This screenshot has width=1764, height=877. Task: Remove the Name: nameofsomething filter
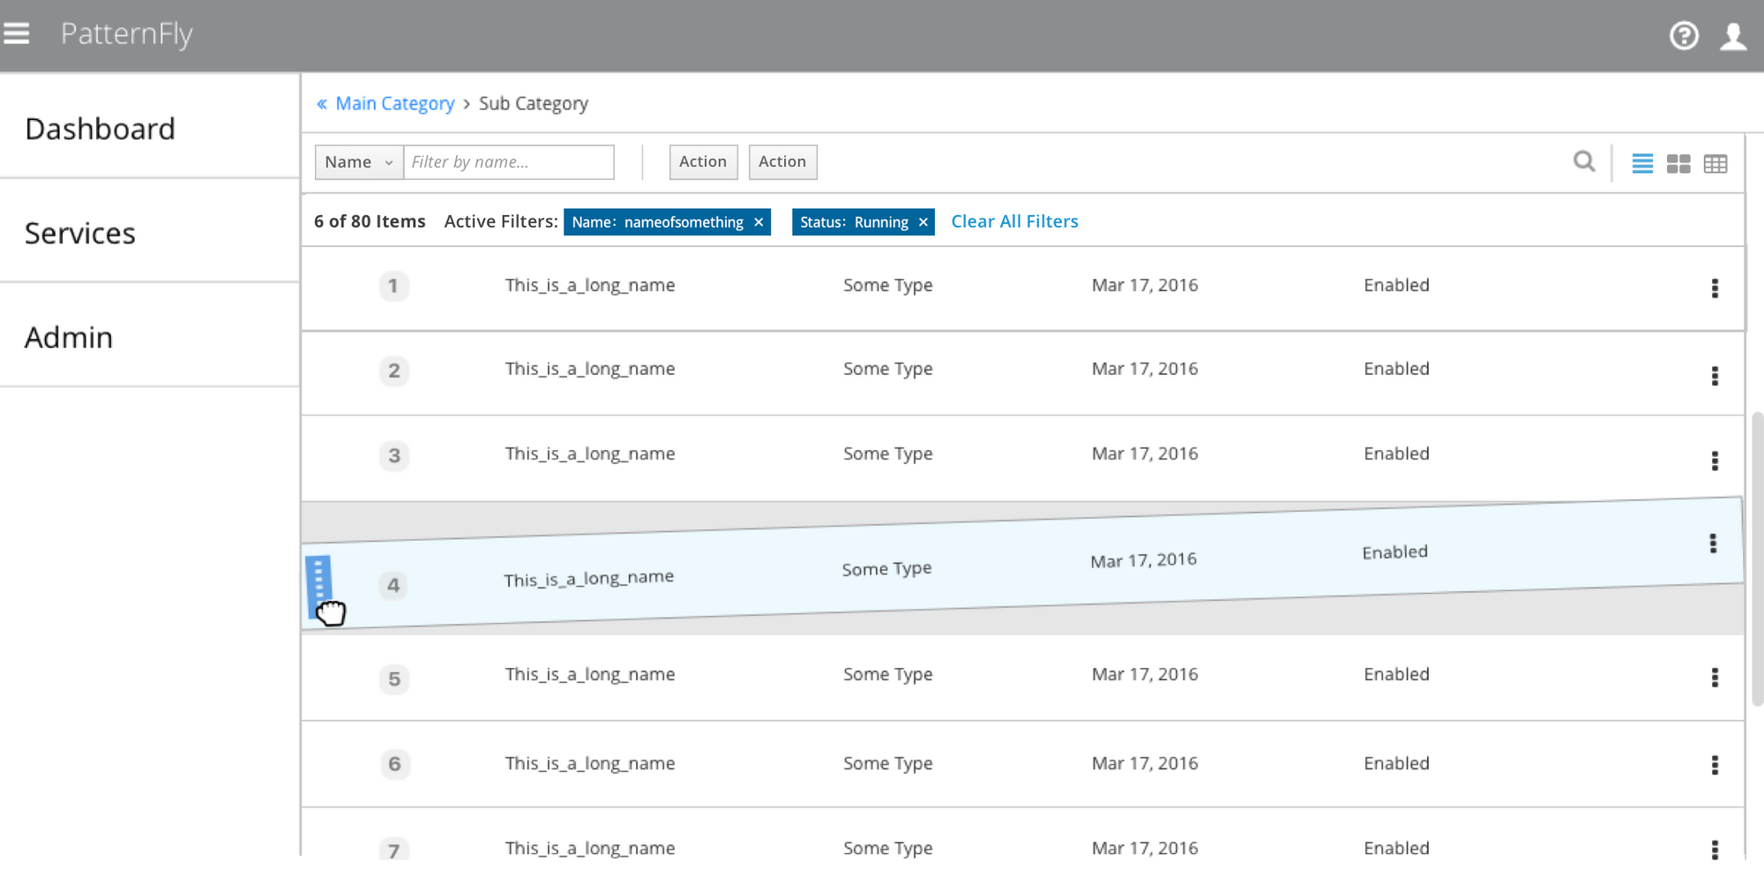(x=759, y=222)
